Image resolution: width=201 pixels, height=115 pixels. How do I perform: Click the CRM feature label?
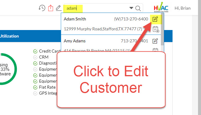tap(44, 57)
